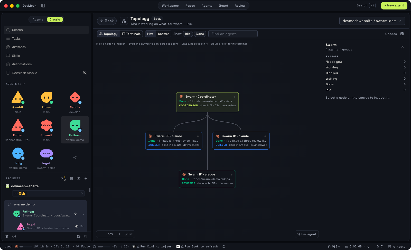Zoom out canvas with minus button

click(100, 234)
